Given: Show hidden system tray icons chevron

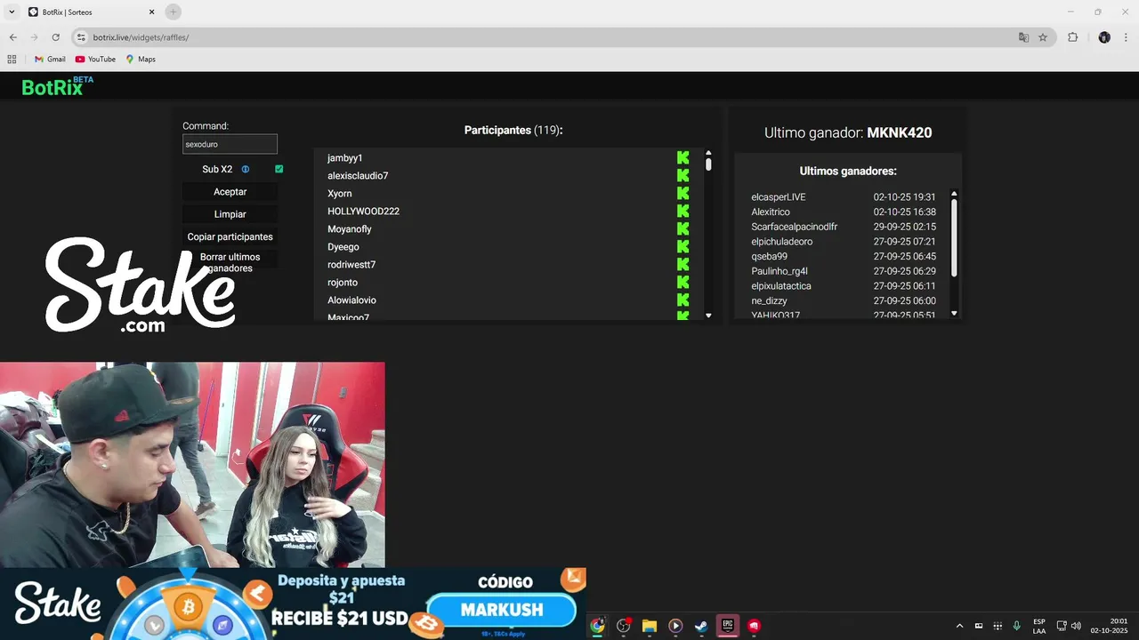Looking at the screenshot, I should point(959,626).
